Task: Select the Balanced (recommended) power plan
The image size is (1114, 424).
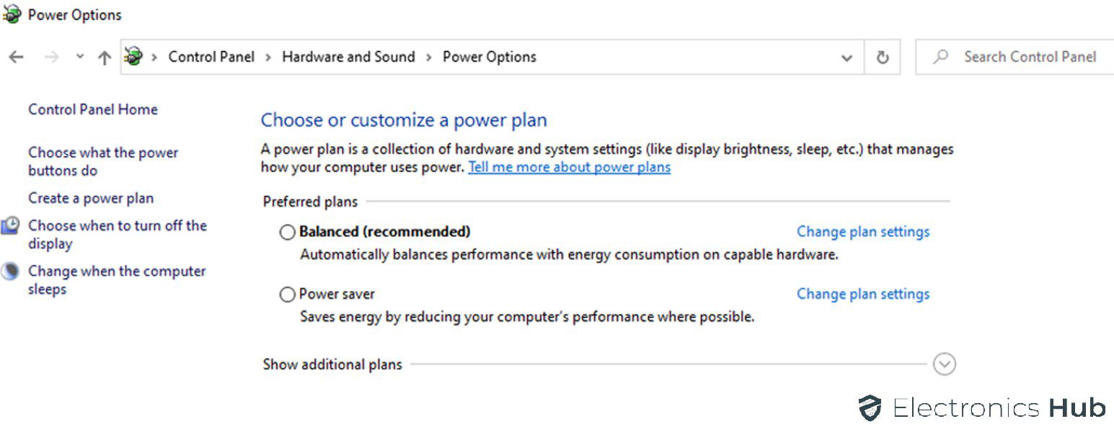Action: (x=287, y=232)
